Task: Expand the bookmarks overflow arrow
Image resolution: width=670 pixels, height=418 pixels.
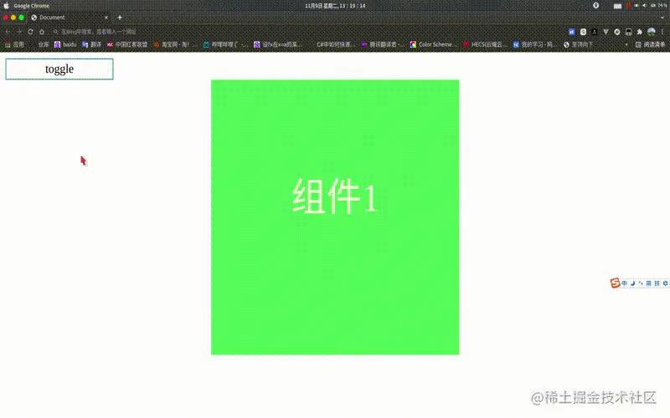Action: 626,44
